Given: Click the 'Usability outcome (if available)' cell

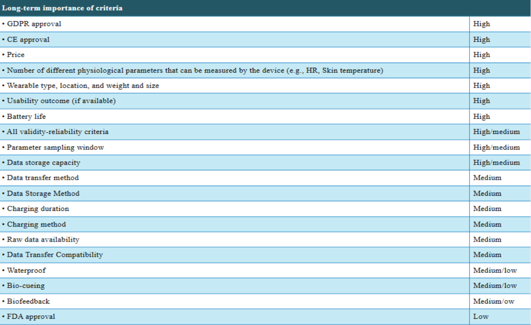Looking at the screenshot, I should tap(61, 101).
